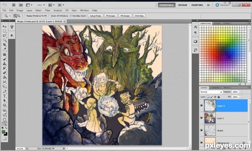Select the Magic Wand tool

click(5, 40)
